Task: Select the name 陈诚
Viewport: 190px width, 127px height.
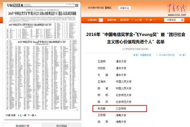Action: coord(103,88)
